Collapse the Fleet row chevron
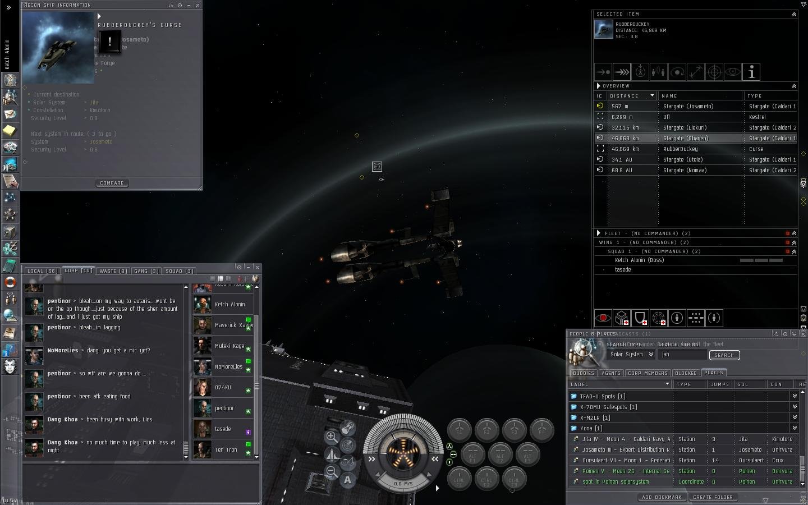This screenshot has width=808, height=505. (x=794, y=233)
